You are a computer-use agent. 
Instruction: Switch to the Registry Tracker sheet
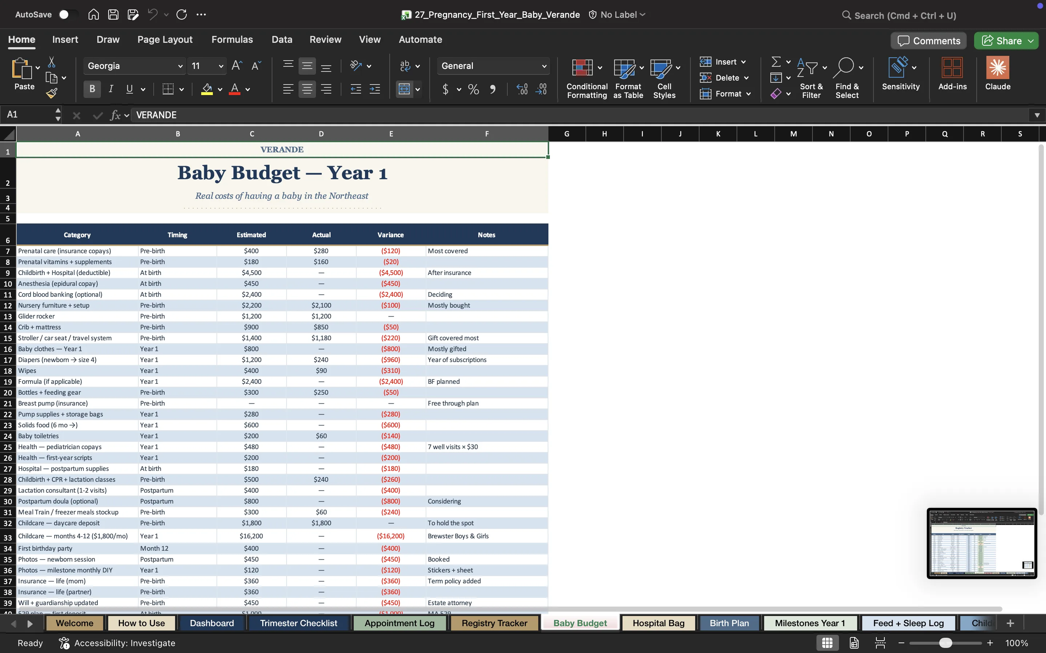click(494, 623)
